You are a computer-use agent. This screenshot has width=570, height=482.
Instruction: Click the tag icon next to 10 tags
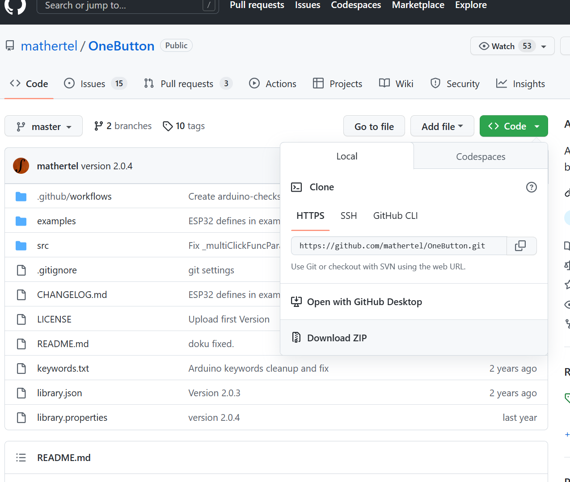[168, 126]
